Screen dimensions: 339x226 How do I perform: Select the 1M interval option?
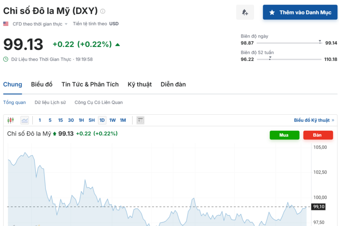[x=123, y=120]
